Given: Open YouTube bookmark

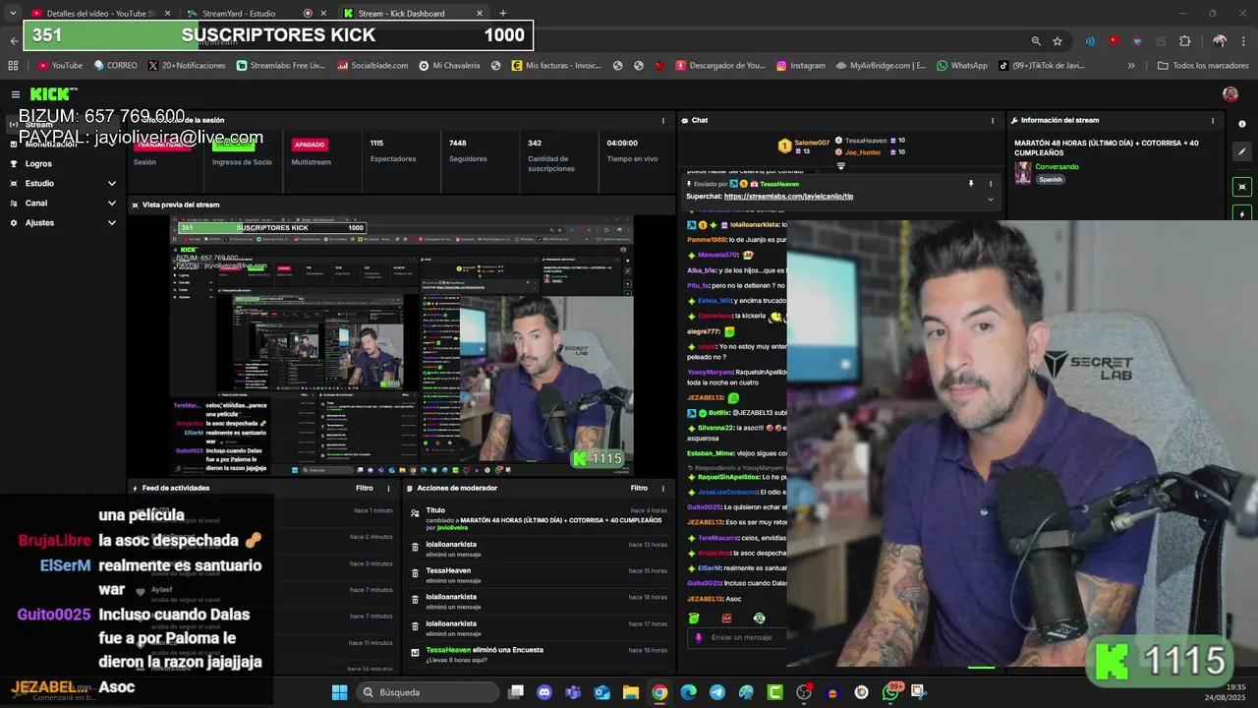Looking at the screenshot, I should point(60,66).
